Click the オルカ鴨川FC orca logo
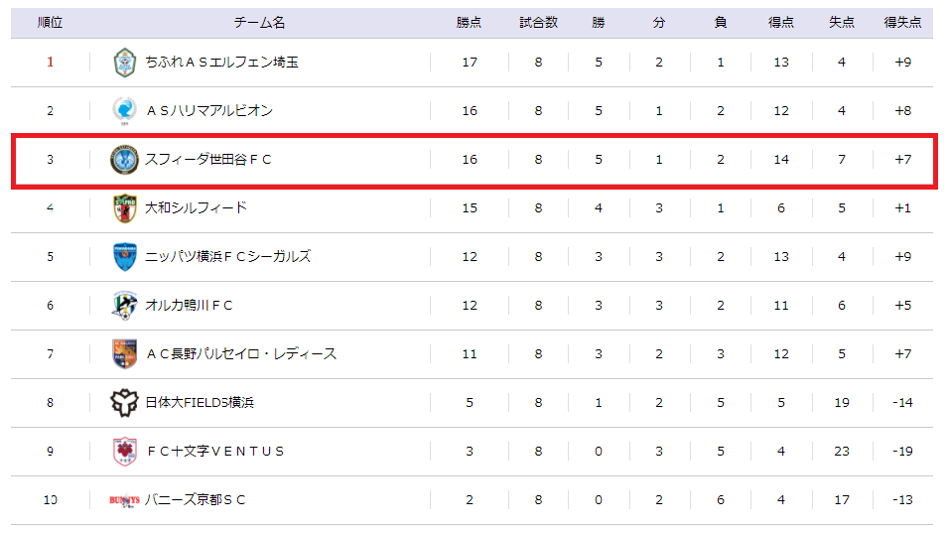 (125, 306)
